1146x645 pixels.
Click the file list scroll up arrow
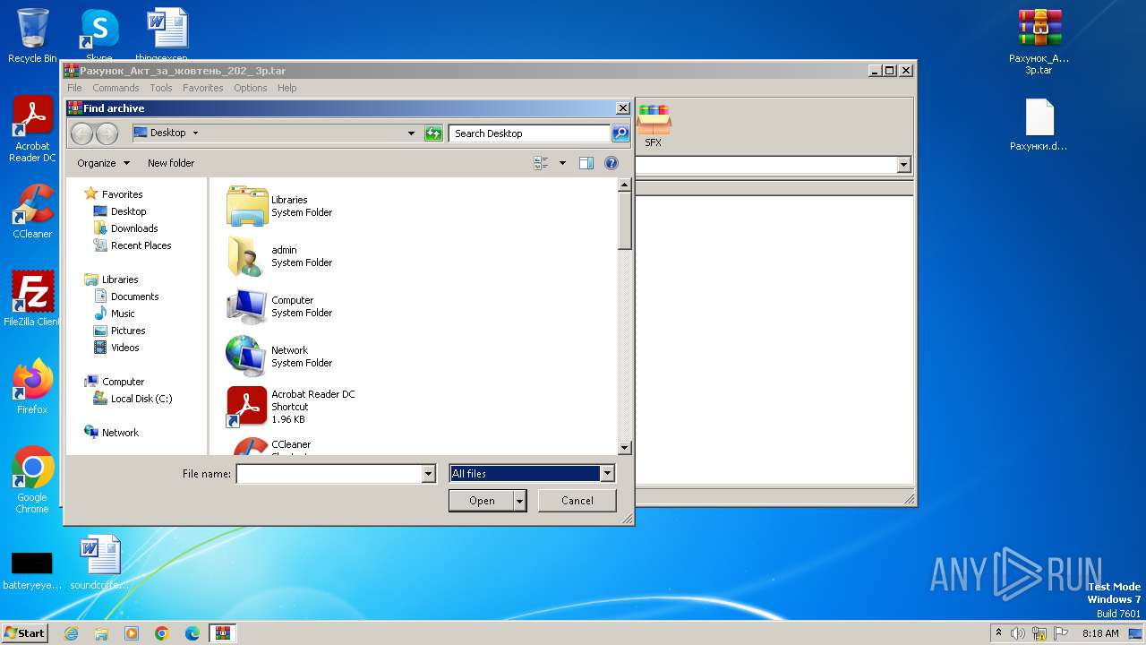click(x=625, y=185)
